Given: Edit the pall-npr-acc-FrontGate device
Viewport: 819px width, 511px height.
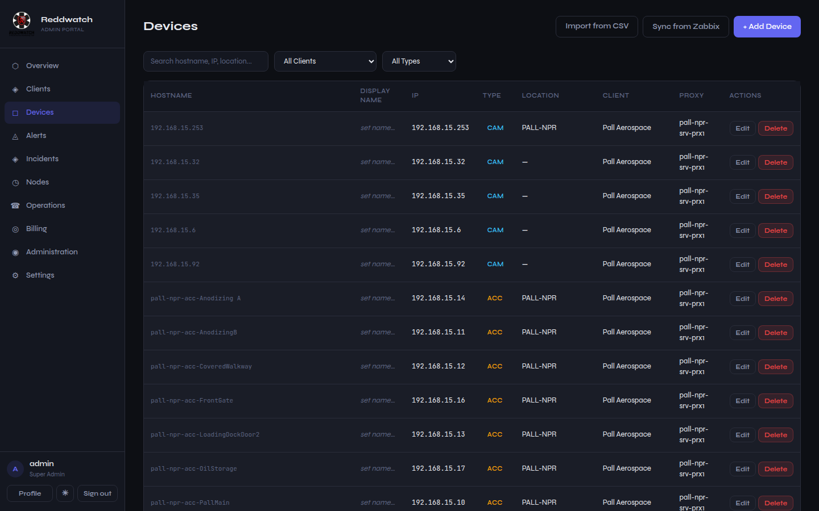Looking at the screenshot, I should pyautogui.click(x=742, y=401).
